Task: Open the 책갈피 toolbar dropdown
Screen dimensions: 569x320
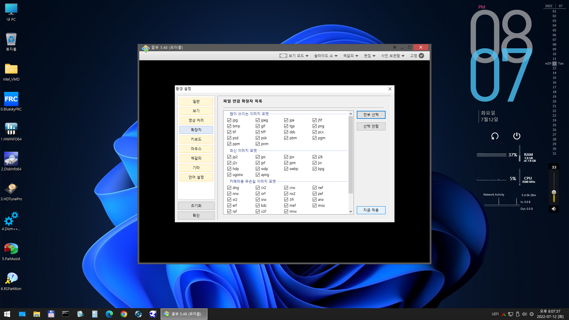Action: 351,56
